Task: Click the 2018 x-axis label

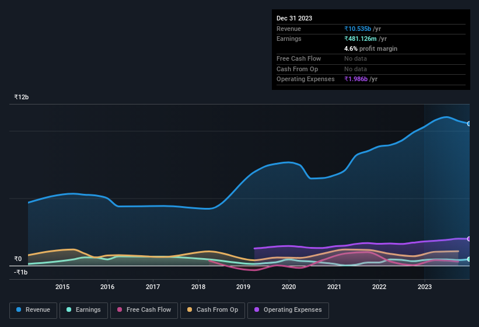Action: [x=198, y=287]
